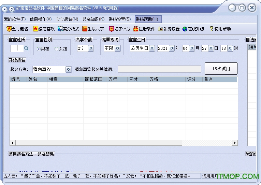261x185 pixels.
Task: Select the 女孩 radio button
Action: [57, 49]
